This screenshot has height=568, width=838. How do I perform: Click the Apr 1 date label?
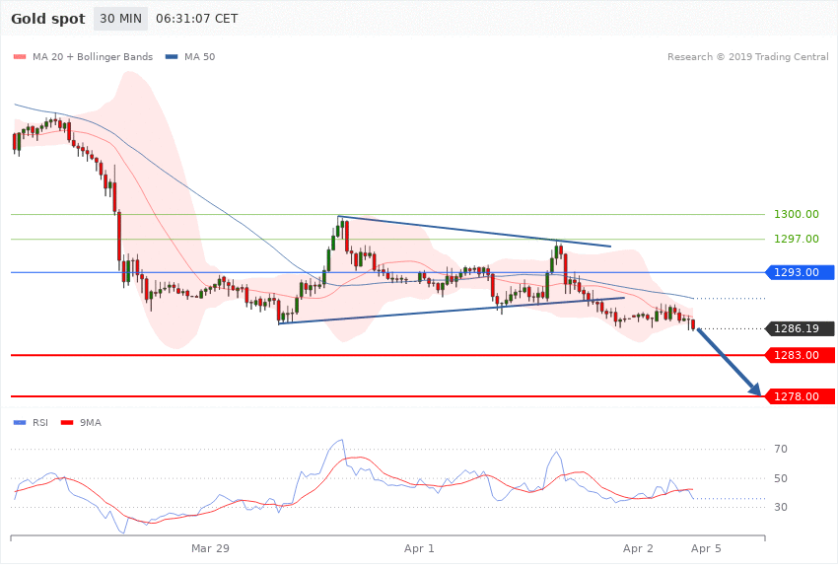coord(420,548)
